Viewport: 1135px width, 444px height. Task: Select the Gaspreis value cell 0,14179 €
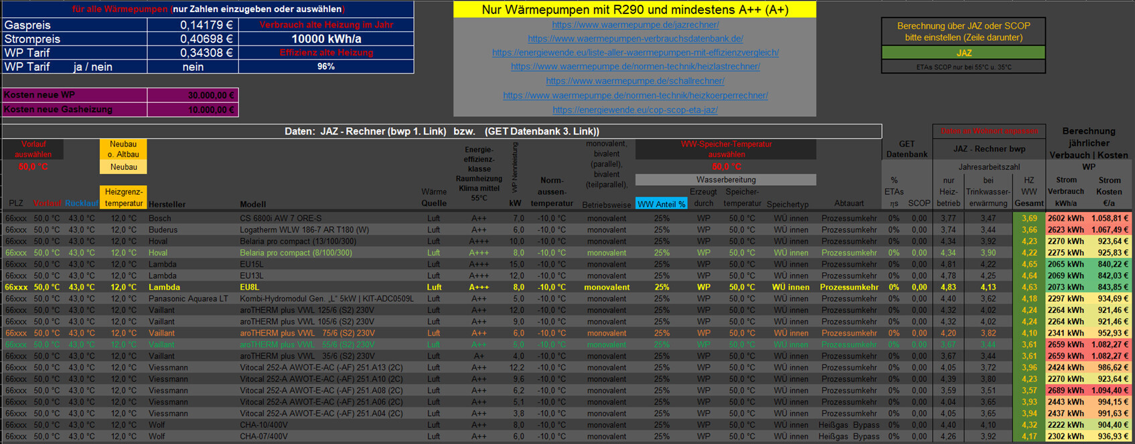[x=193, y=25]
